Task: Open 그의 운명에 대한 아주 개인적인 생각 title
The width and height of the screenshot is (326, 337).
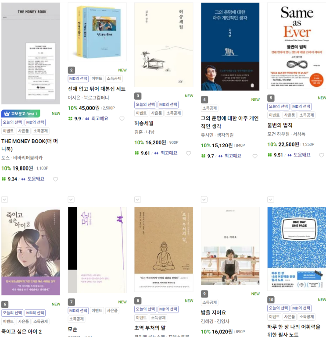Action: 229,122
